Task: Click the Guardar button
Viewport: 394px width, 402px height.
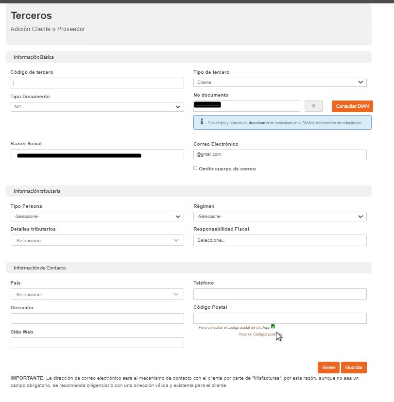Action: pyautogui.click(x=354, y=368)
